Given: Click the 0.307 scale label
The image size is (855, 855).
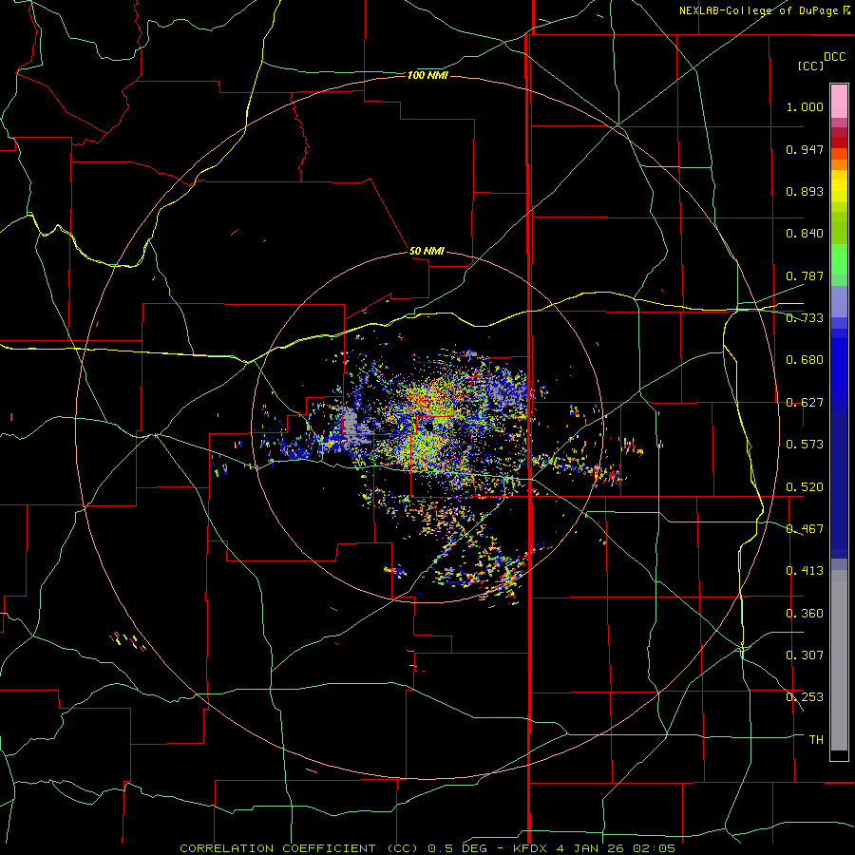Looking at the screenshot, I should [x=805, y=655].
